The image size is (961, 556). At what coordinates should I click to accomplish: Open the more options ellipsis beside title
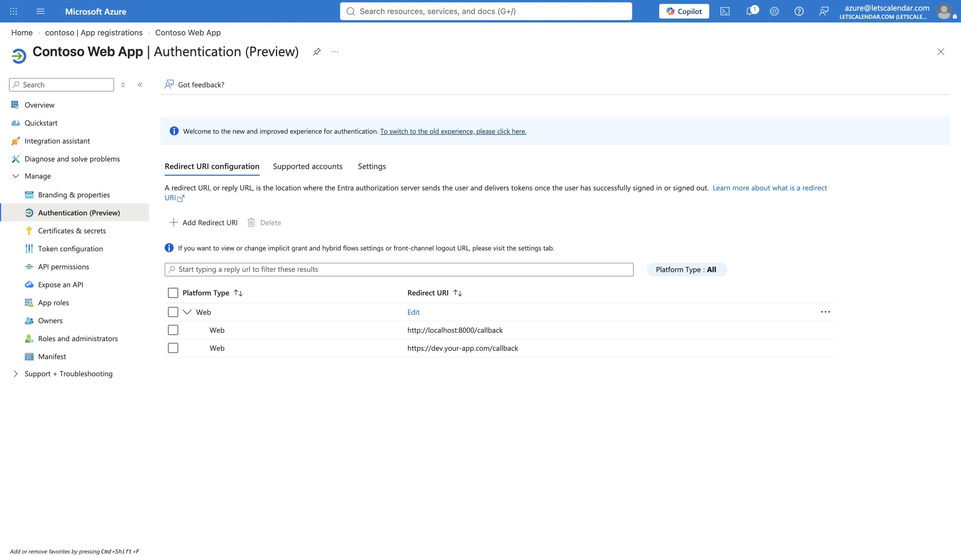tap(335, 51)
